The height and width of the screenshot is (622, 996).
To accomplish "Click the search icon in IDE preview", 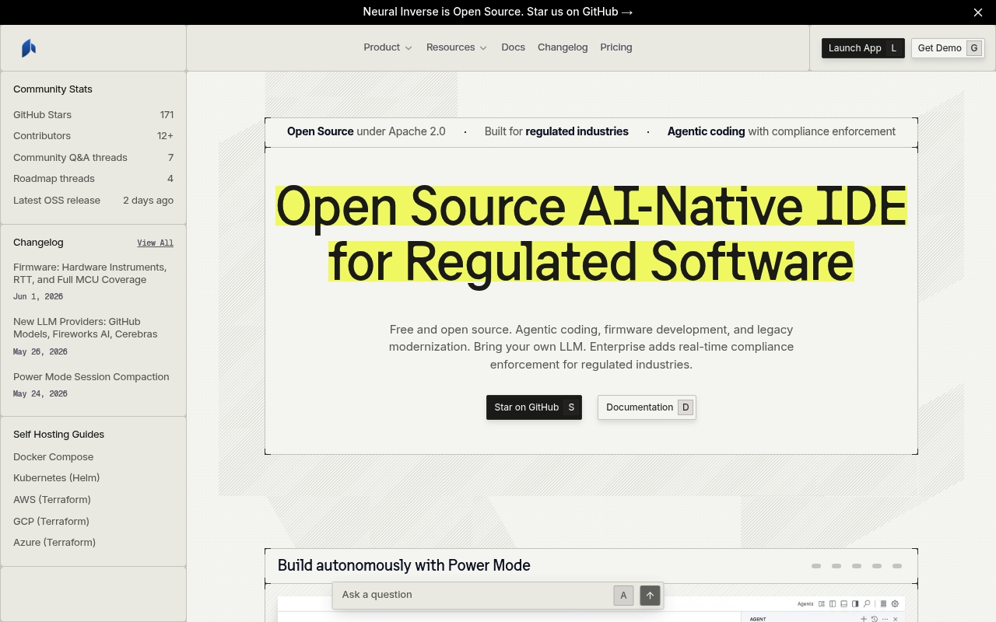I will point(867,603).
